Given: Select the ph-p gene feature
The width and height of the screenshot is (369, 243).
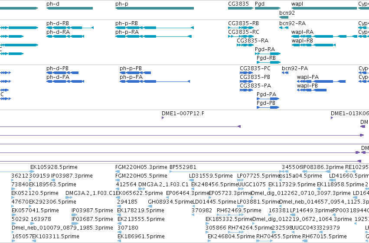Looking at the screenshot, I should (x=154, y=8).
